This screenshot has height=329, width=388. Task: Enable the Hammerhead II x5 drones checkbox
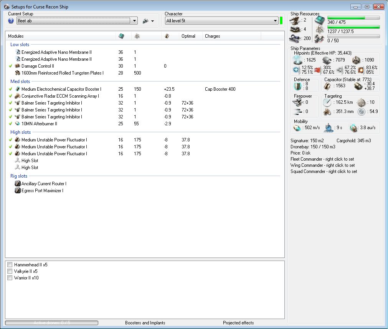[x=10, y=265]
